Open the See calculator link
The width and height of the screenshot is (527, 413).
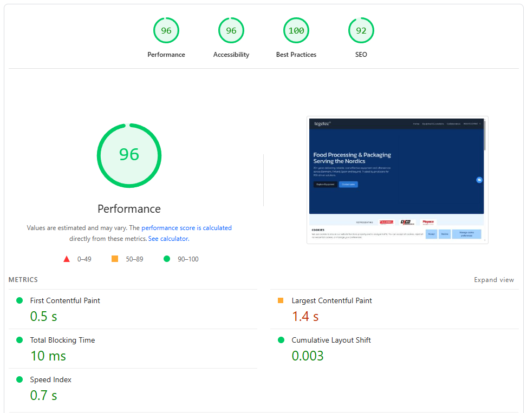[168, 238]
